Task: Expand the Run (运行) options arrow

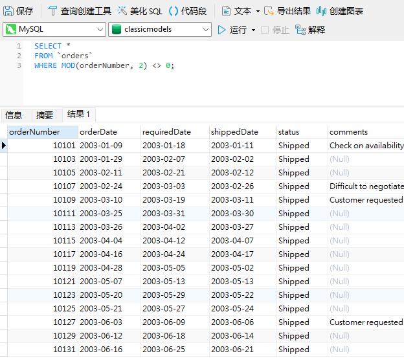Action: [253, 30]
